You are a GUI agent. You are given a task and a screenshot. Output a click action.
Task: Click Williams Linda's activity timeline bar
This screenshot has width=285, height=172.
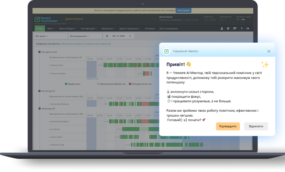pyautogui.click(x=167, y=144)
